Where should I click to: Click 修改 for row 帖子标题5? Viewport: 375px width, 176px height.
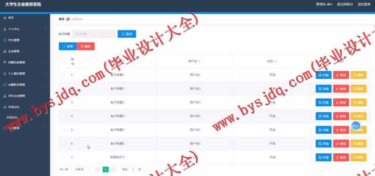click(341, 130)
